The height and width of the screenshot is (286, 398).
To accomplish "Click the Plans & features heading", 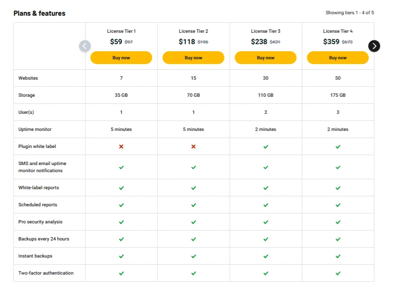I will (39, 13).
